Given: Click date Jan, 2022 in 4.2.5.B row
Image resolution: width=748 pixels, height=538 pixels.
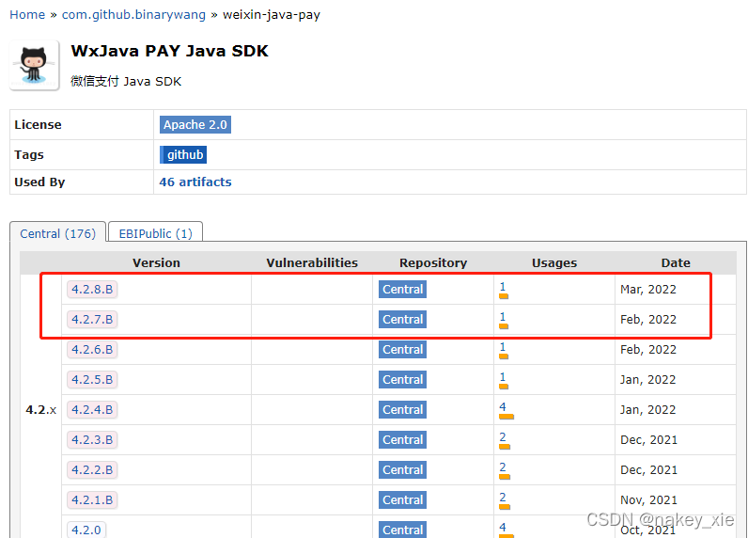Looking at the screenshot, I should click(x=647, y=379).
